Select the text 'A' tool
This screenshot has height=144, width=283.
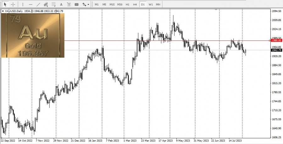click(61, 4)
